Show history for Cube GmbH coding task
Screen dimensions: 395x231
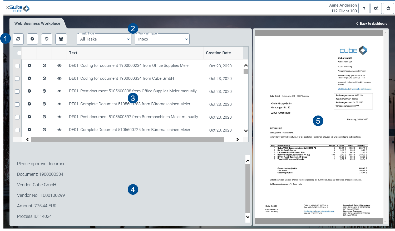tap(44, 78)
